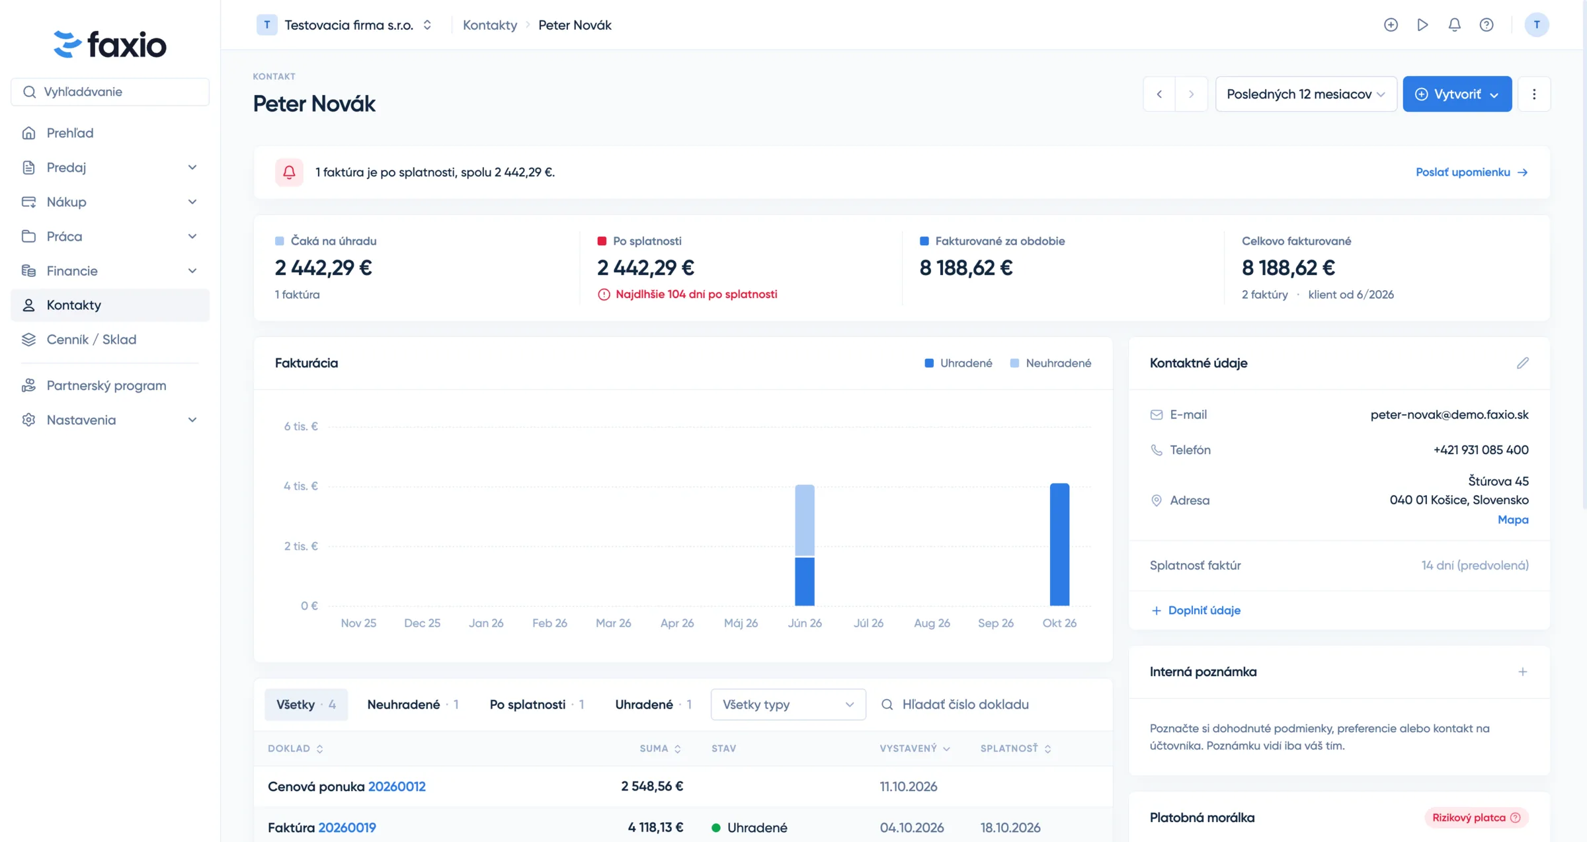Expand the Financie sidebar section
Viewport: 1587px width, 842px height.
[110, 270]
